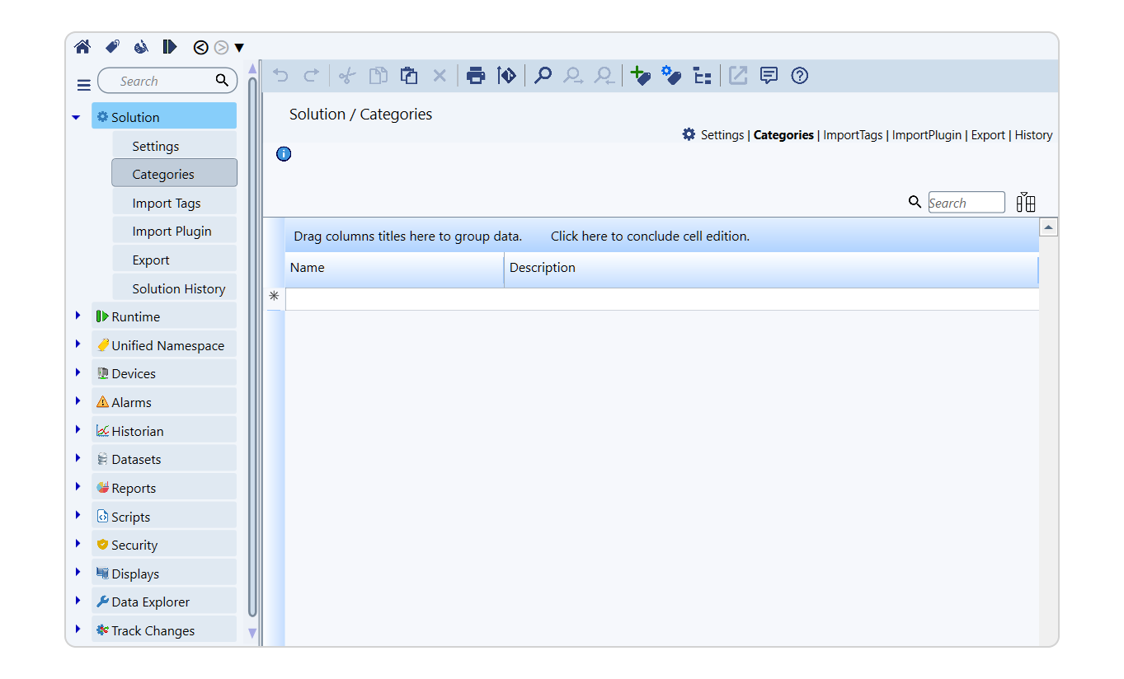Click the Paste clipboard icon
The height and width of the screenshot is (679, 1124).
pos(409,76)
